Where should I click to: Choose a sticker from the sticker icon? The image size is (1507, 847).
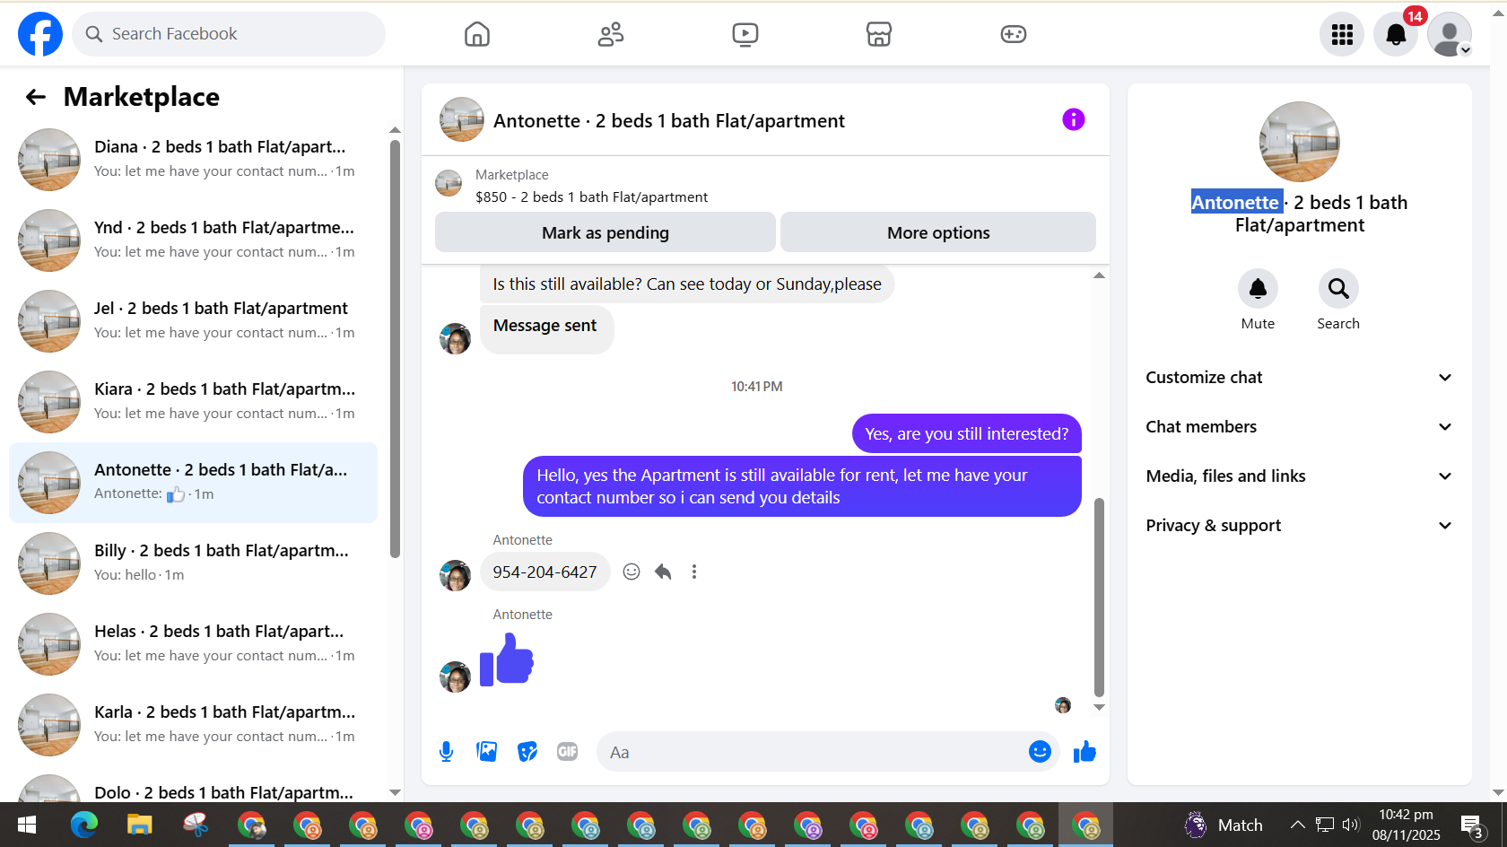click(x=527, y=752)
